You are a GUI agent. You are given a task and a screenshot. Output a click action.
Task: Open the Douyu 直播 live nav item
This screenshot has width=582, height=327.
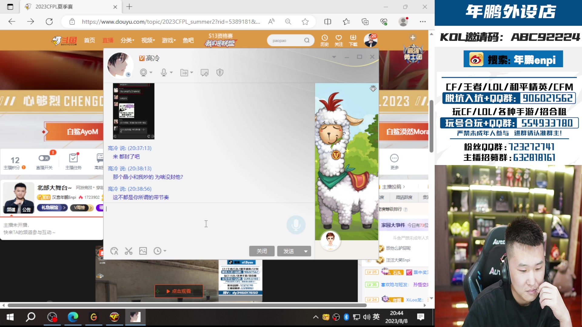click(108, 40)
